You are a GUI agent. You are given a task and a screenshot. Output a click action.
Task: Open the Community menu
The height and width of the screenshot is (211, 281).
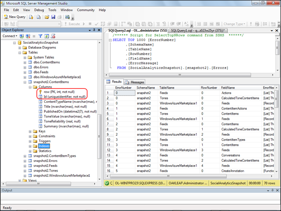point(85,9)
